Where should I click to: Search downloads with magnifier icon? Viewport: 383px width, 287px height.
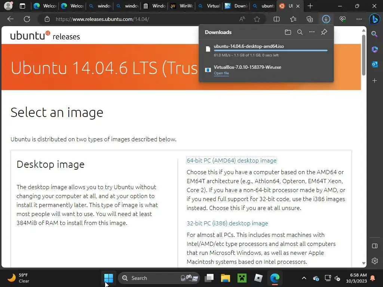point(300,32)
